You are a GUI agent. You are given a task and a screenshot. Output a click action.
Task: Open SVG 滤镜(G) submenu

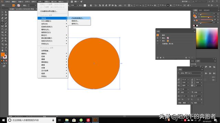pos(53,21)
